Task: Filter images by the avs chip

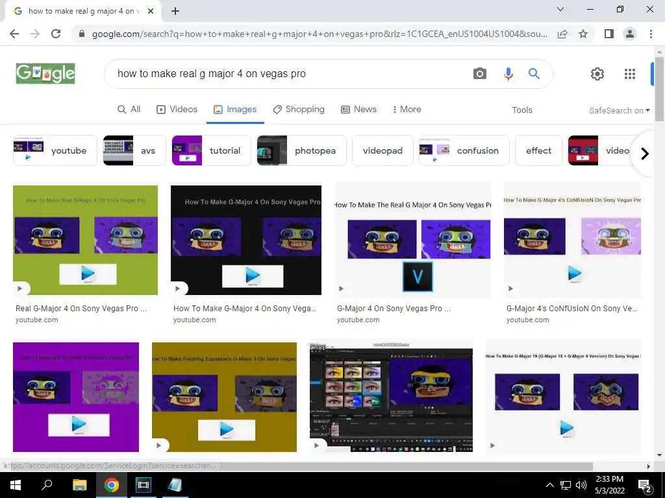Action: (x=134, y=150)
